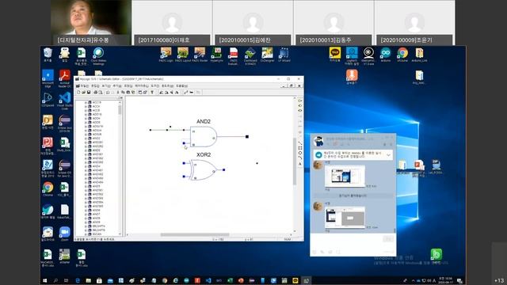Viewport: 507px width, 285px height.
Task: Click canvas horizontal scrollbar thumb
Action: [x=195, y=235]
